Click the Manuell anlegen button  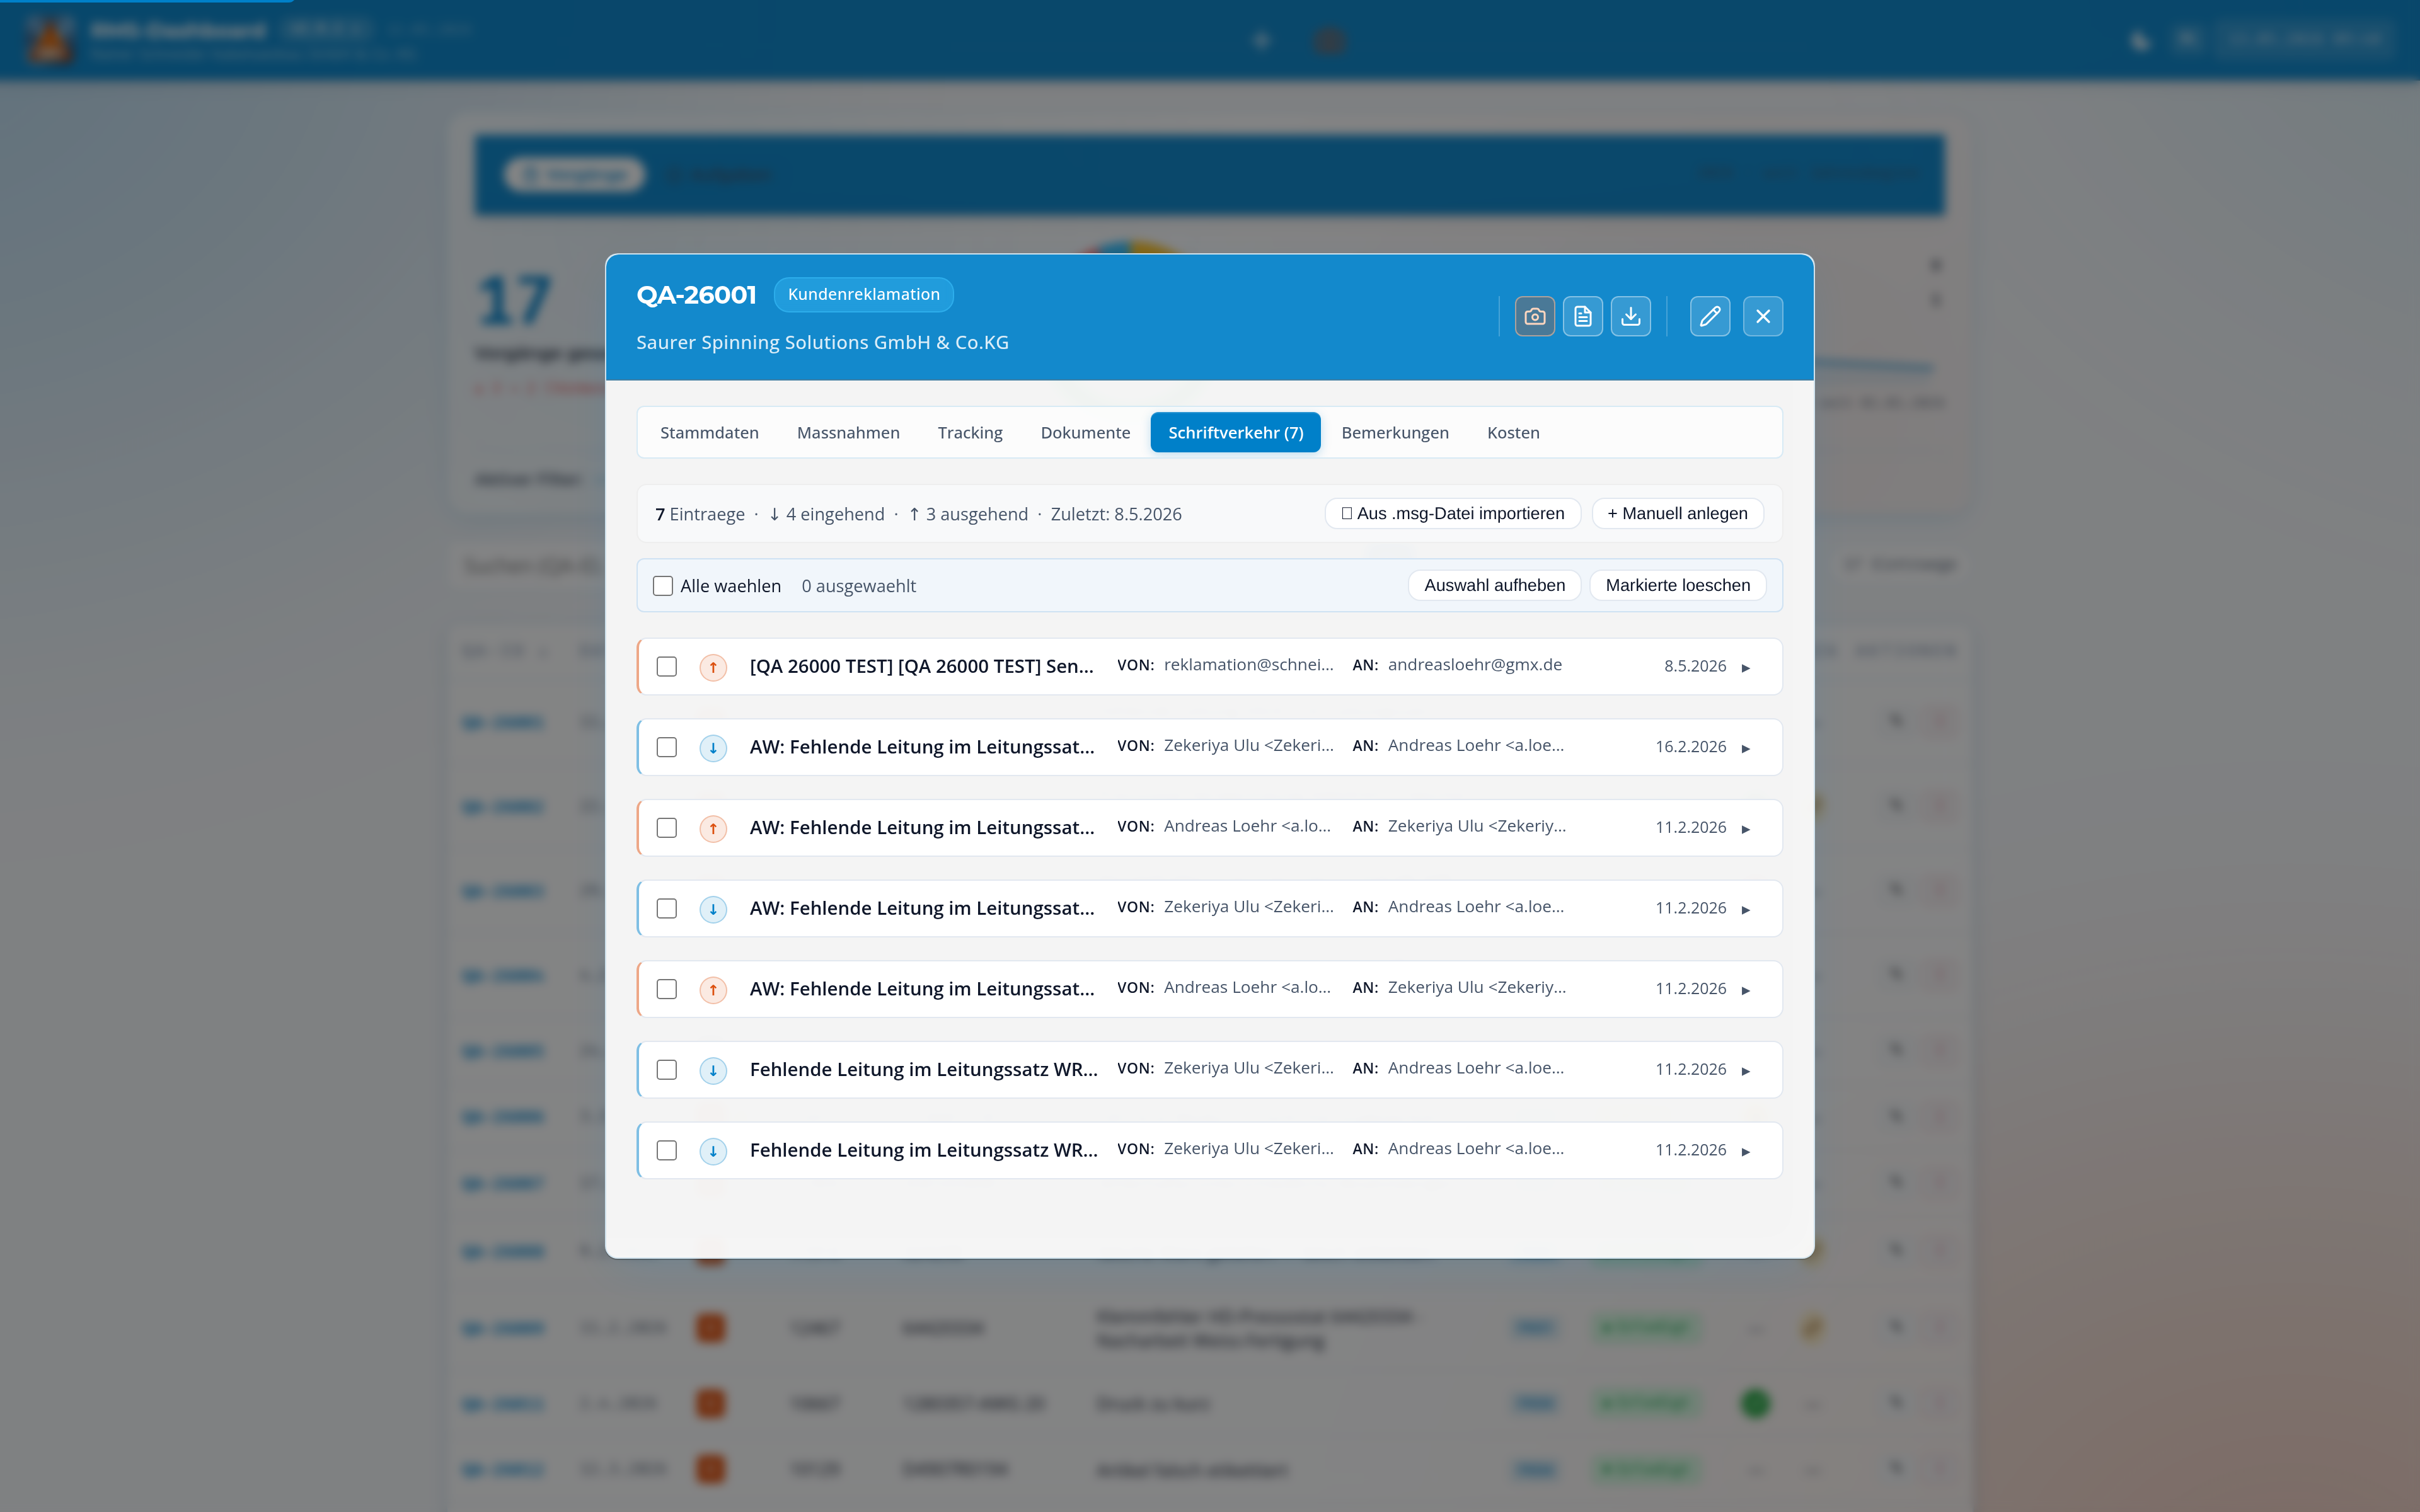pyautogui.click(x=1677, y=513)
